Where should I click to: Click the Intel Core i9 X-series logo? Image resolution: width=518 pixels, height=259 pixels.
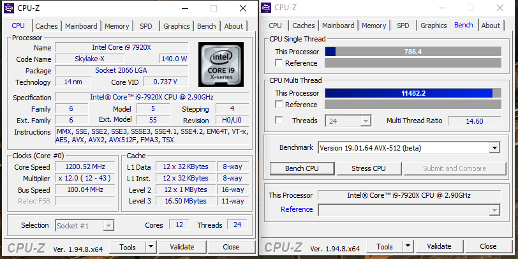point(221,64)
